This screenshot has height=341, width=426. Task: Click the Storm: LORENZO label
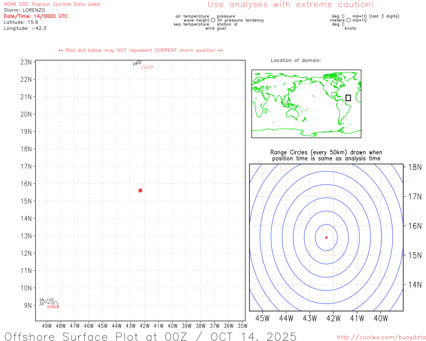pos(24,10)
